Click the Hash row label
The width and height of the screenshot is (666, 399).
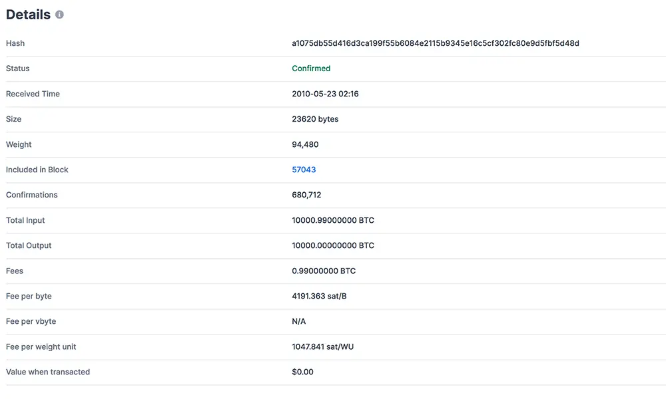pos(15,43)
